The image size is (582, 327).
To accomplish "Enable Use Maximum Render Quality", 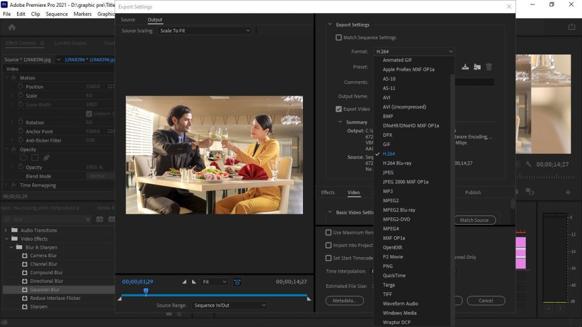I will tap(328, 232).
